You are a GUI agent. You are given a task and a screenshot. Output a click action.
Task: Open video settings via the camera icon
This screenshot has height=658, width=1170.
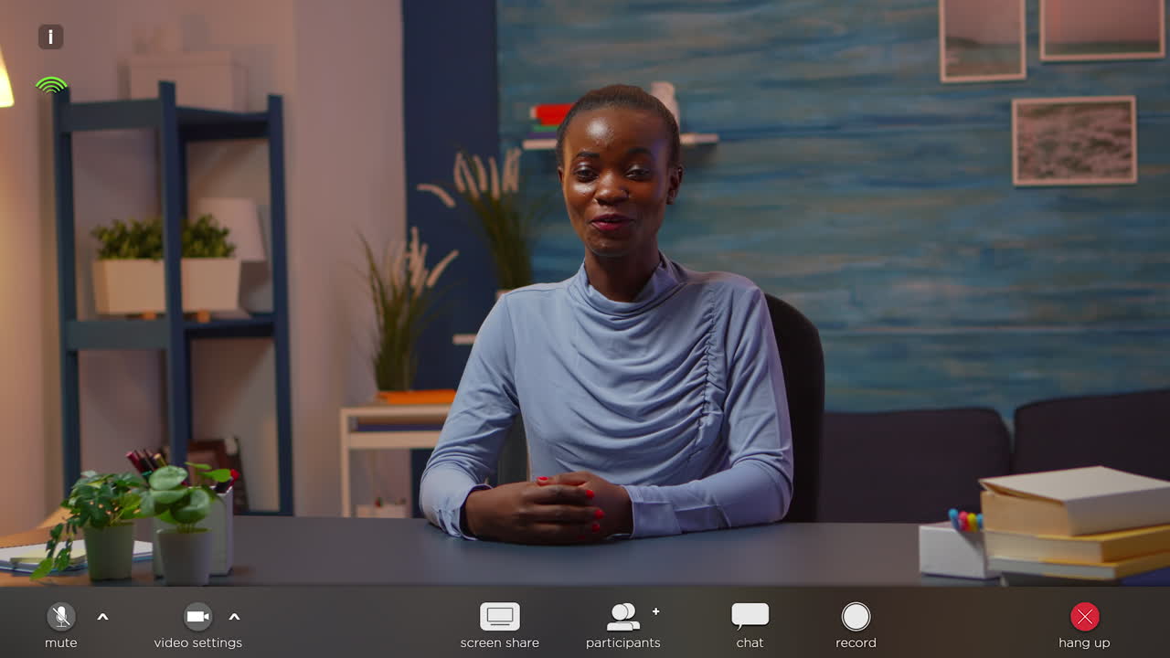tap(197, 616)
